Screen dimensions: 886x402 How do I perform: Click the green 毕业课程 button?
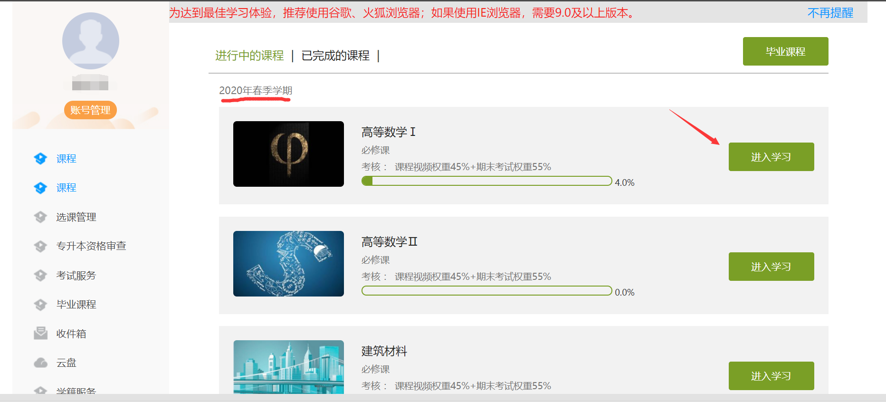(785, 51)
